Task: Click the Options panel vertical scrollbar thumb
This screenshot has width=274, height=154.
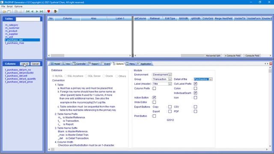Action: click(270, 71)
